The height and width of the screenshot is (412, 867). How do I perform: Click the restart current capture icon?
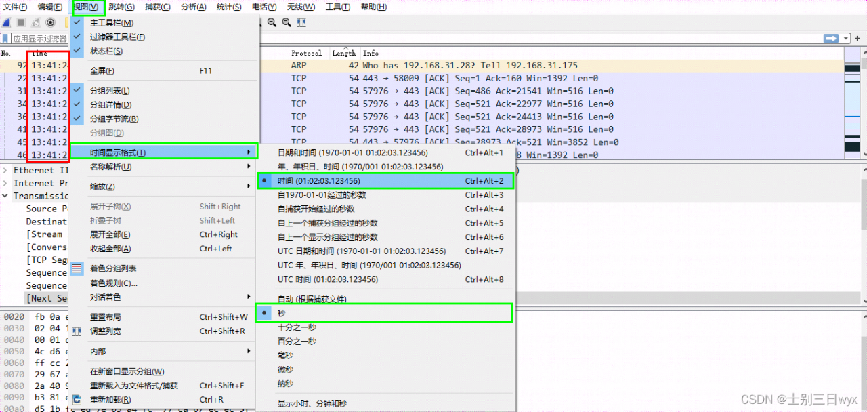(x=35, y=22)
